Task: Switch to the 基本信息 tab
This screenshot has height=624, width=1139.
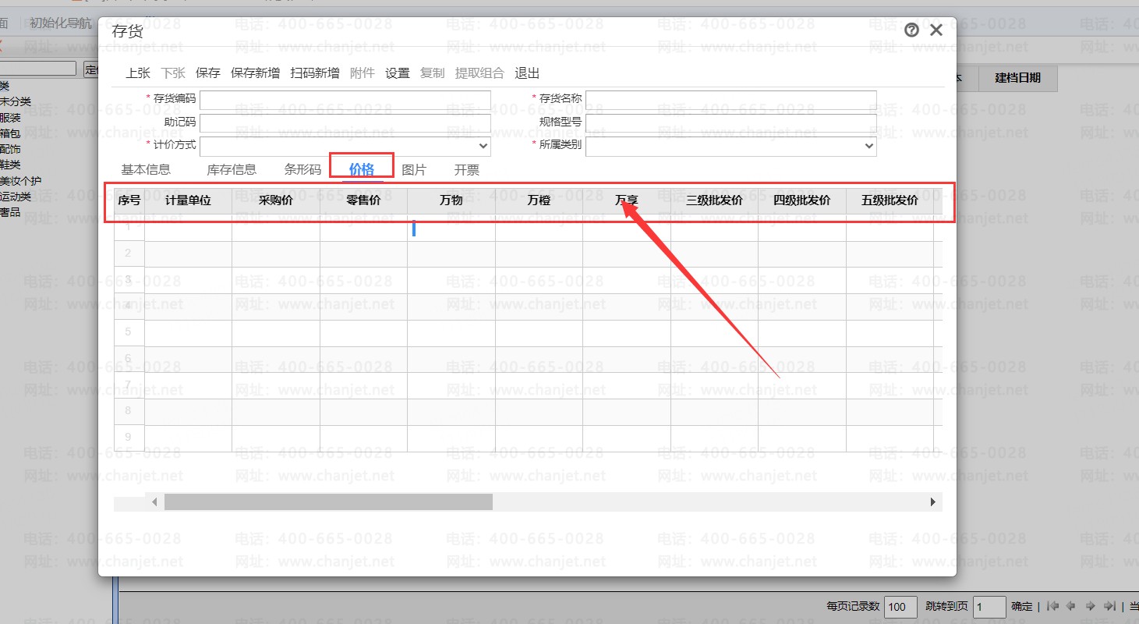Action: [146, 169]
